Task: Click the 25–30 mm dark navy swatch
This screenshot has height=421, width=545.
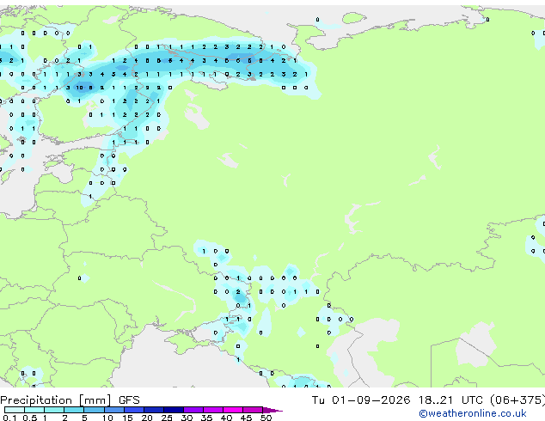Action: [174, 410]
